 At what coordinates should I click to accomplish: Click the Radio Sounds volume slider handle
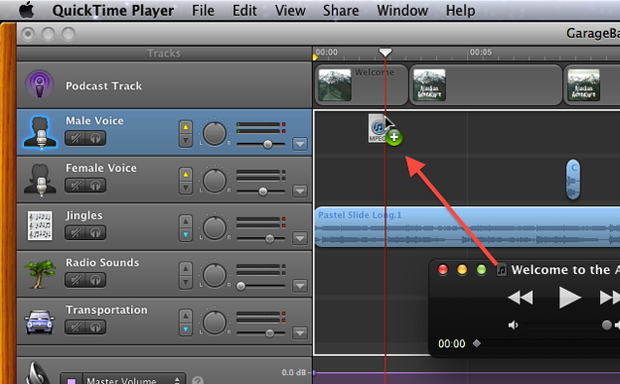coord(240,286)
